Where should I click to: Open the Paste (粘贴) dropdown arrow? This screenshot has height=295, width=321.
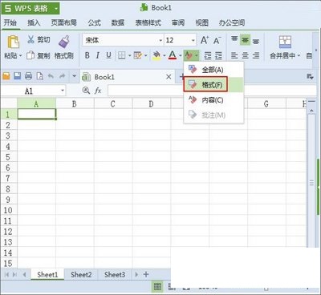(20, 56)
